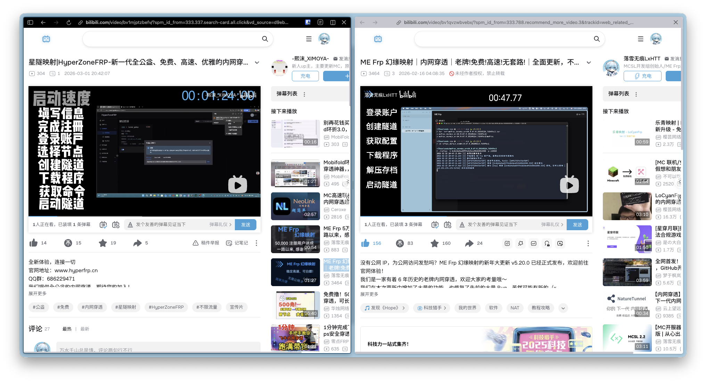Open the NeoLink MC高速联机 recommended video thumbnail
This screenshot has width=706, height=383.
(295, 206)
